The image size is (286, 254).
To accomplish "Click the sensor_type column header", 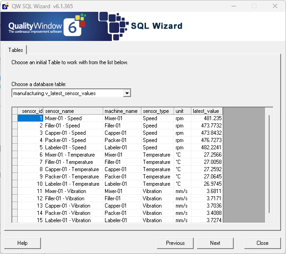I will tap(157, 111).
